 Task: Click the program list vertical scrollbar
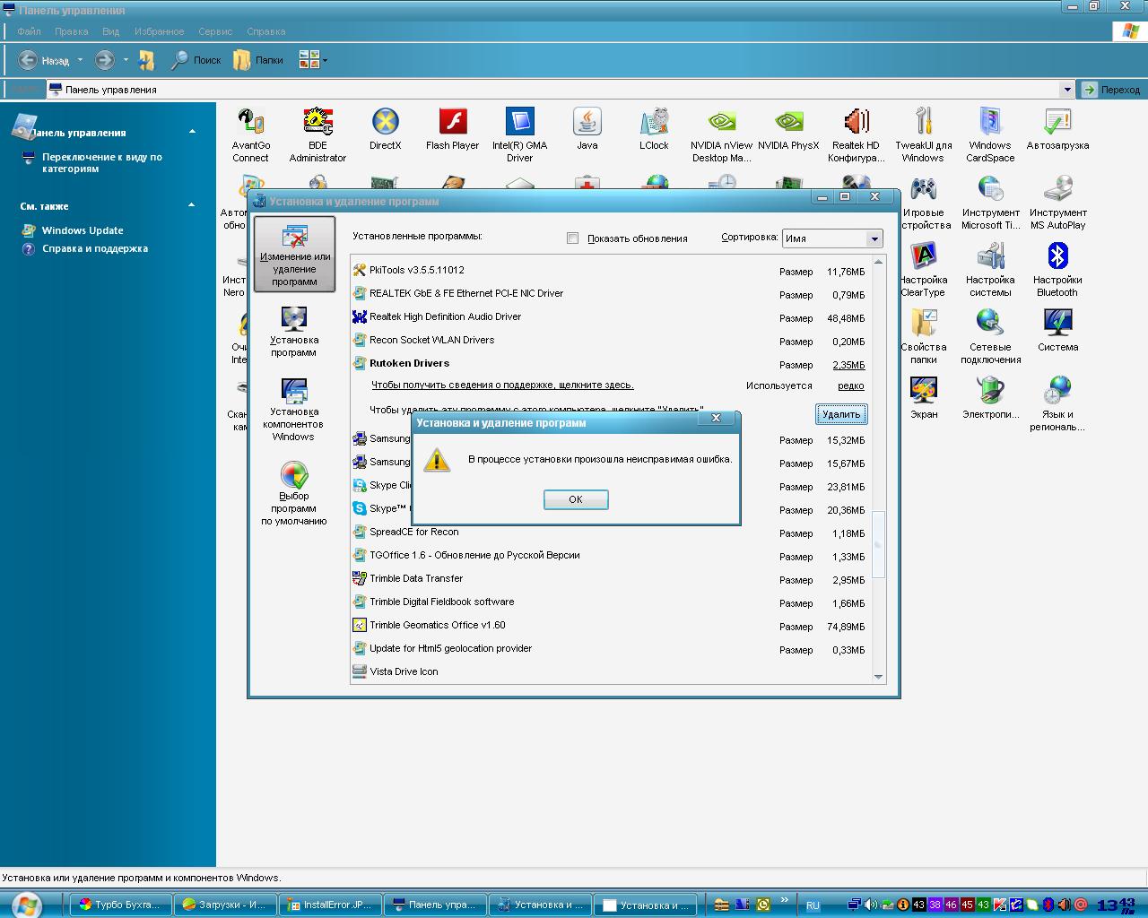[x=878, y=544]
